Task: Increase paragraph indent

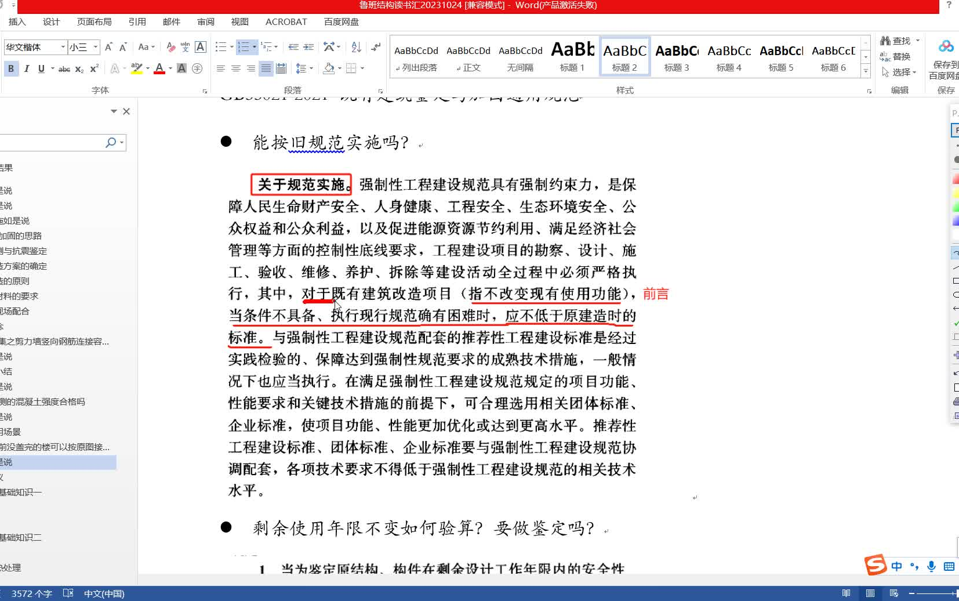Action: click(x=308, y=47)
